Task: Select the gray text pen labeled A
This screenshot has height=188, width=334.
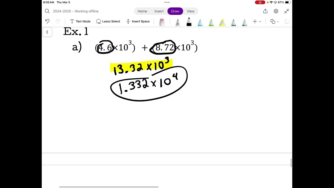Action: pyautogui.click(x=178, y=22)
